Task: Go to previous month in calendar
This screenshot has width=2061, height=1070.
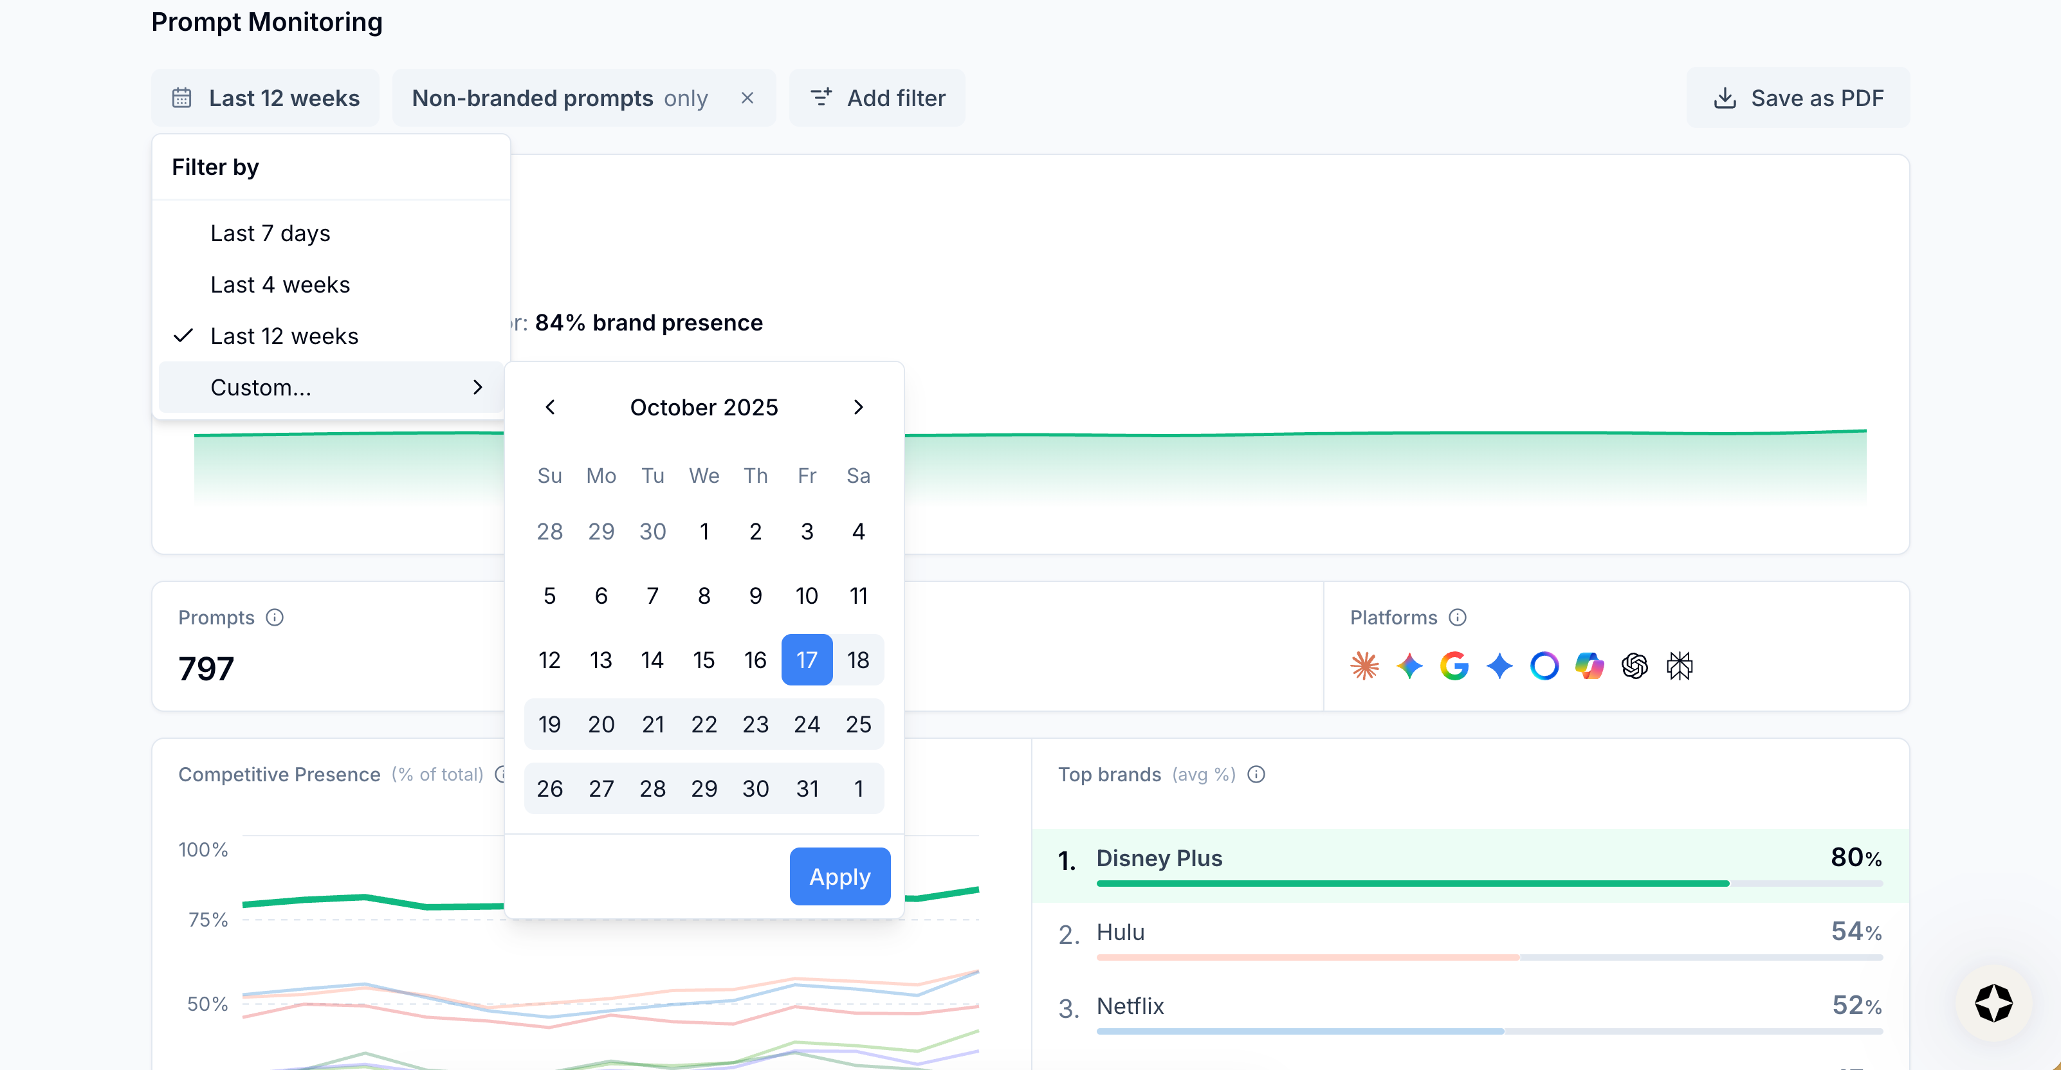Action: click(x=549, y=407)
